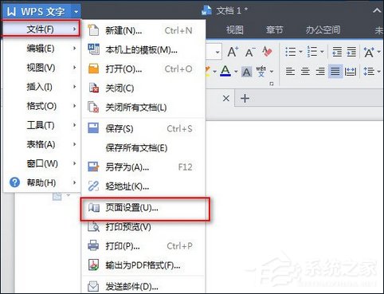Click the 打印(P) printer icon

93,245
